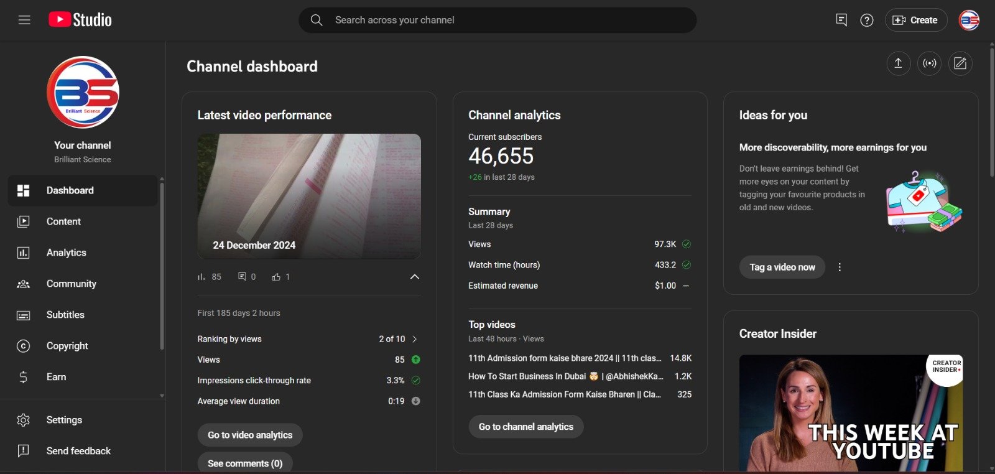Click the 'First 185 days 2 hours' text

(239, 313)
